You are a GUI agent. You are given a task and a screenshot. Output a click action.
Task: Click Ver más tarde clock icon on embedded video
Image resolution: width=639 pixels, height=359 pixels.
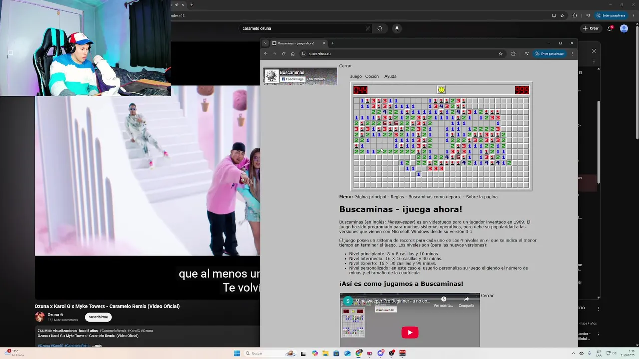pos(443,302)
